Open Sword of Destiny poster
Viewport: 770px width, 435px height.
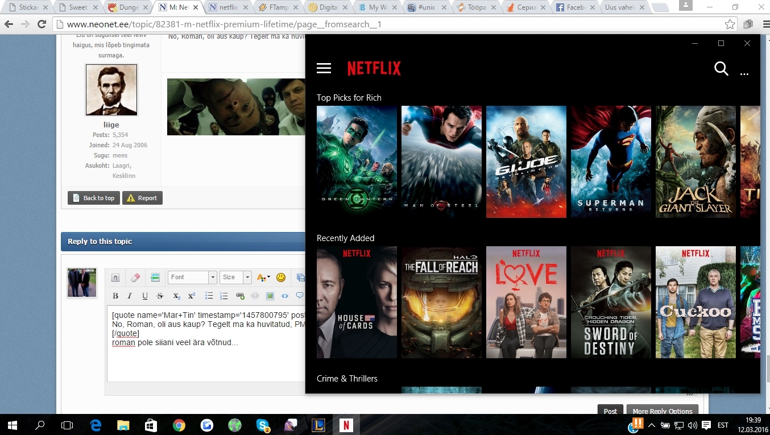pyautogui.click(x=611, y=302)
